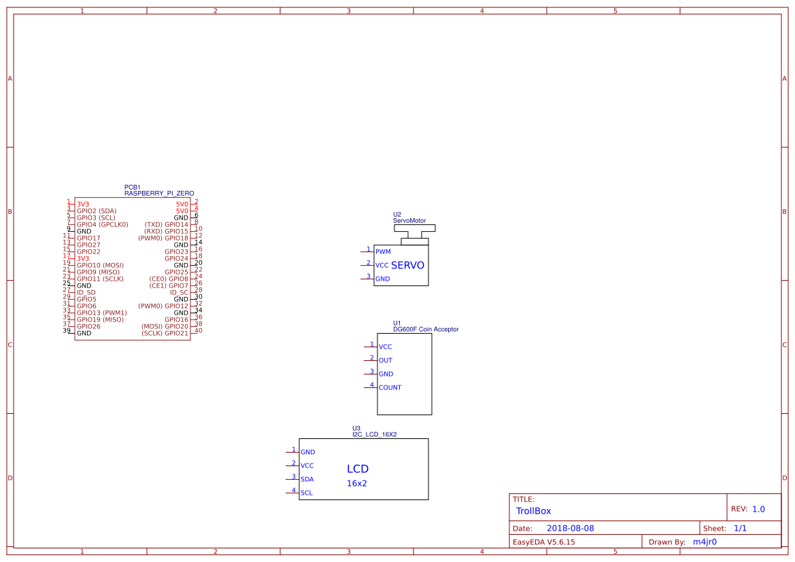This screenshot has height=562, width=795.
Task: Click GPIO10 (MOSI) pin label
Action: 101,265
